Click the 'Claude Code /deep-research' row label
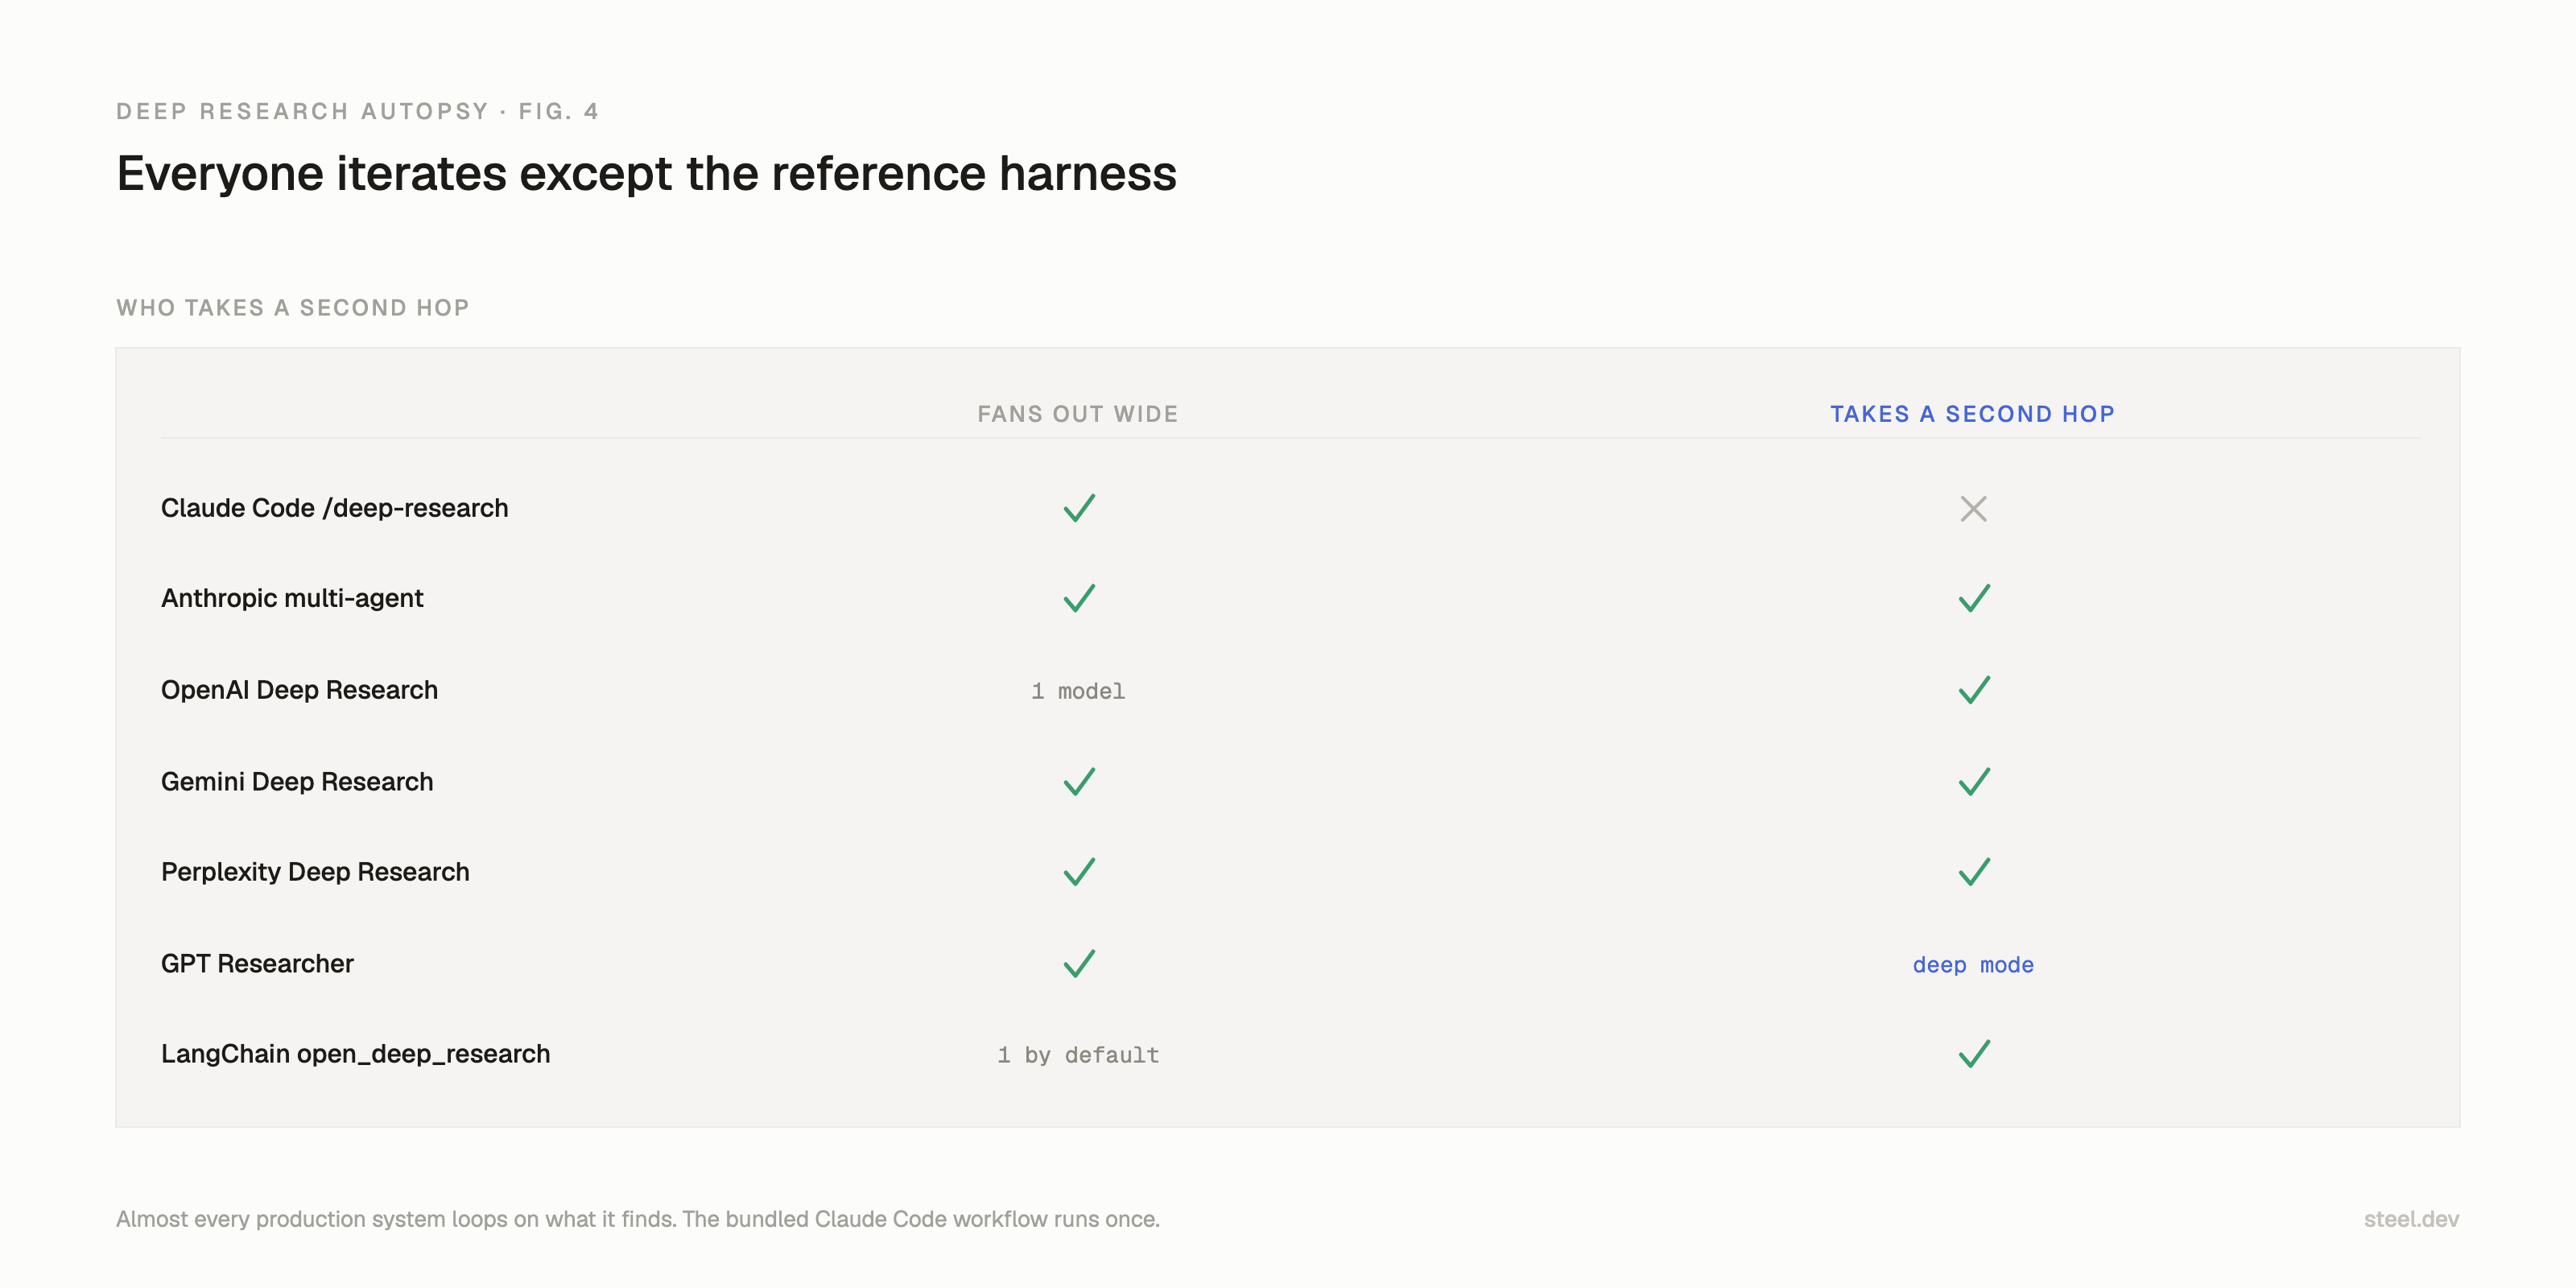 pyautogui.click(x=335, y=508)
